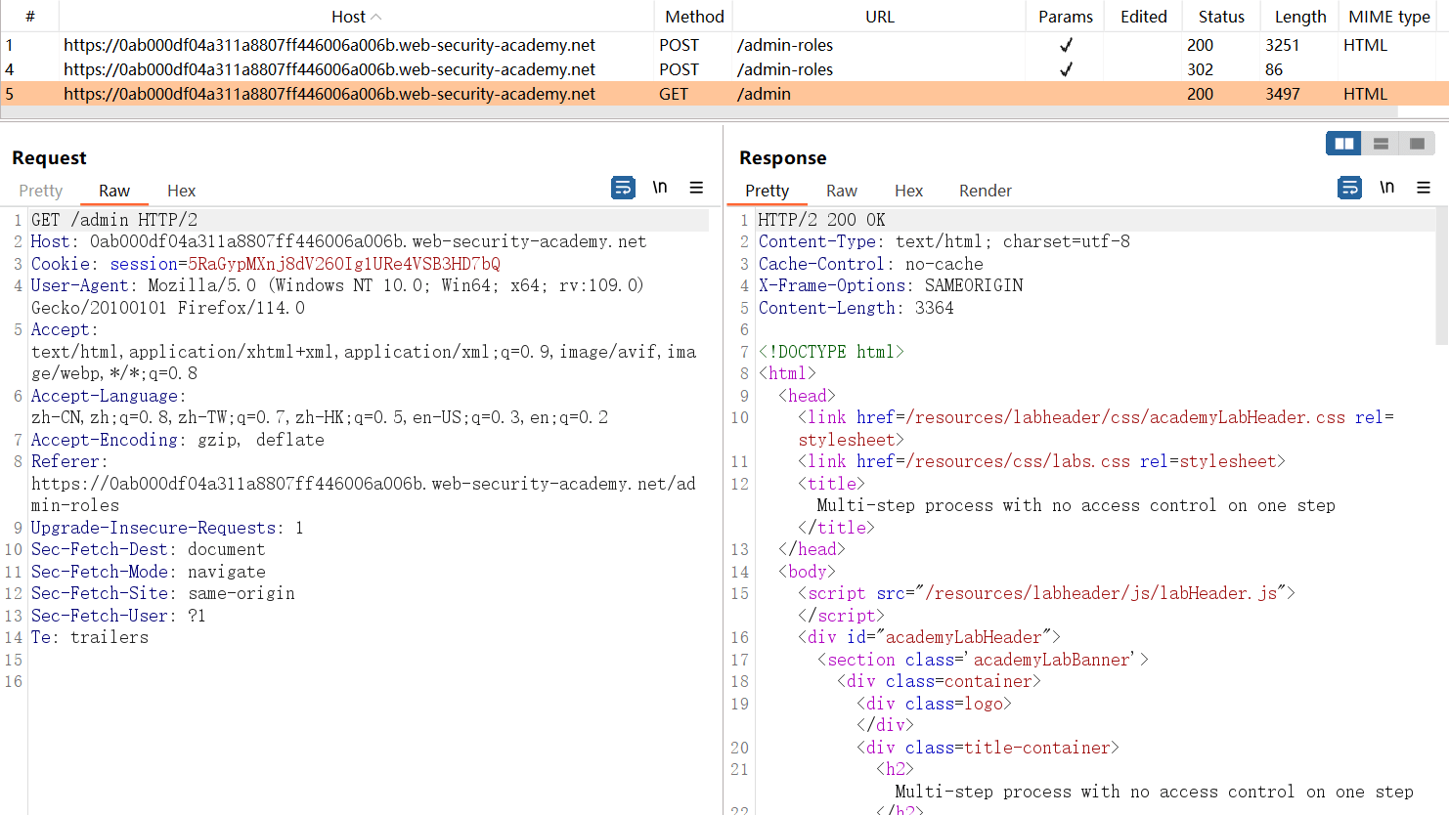This screenshot has height=815, width=1449.
Task: Switch Request view to Pretty tab
Action: tap(41, 191)
